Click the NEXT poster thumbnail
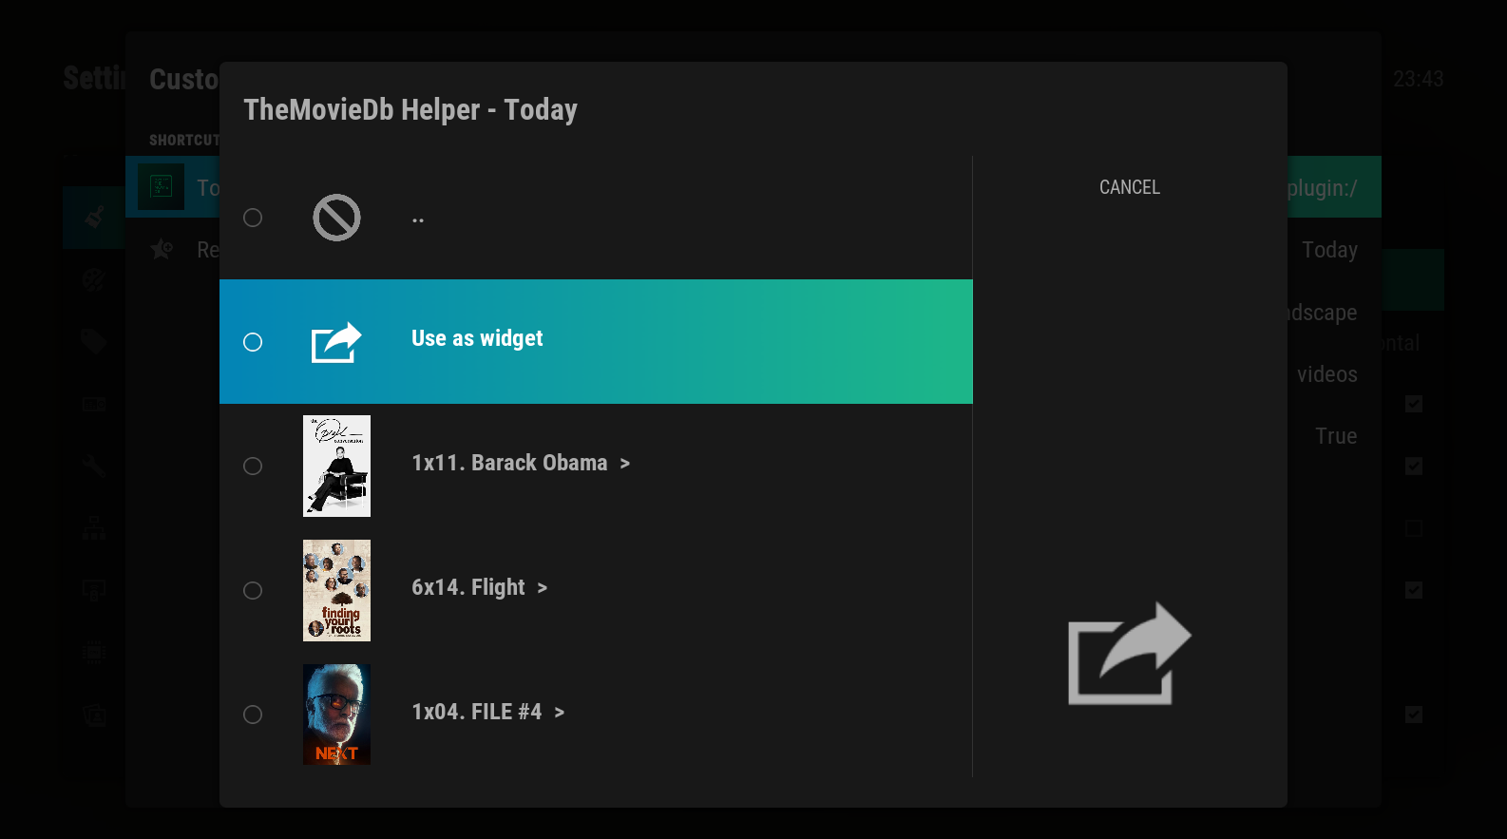Image resolution: width=1507 pixels, height=839 pixels. pos(336,715)
